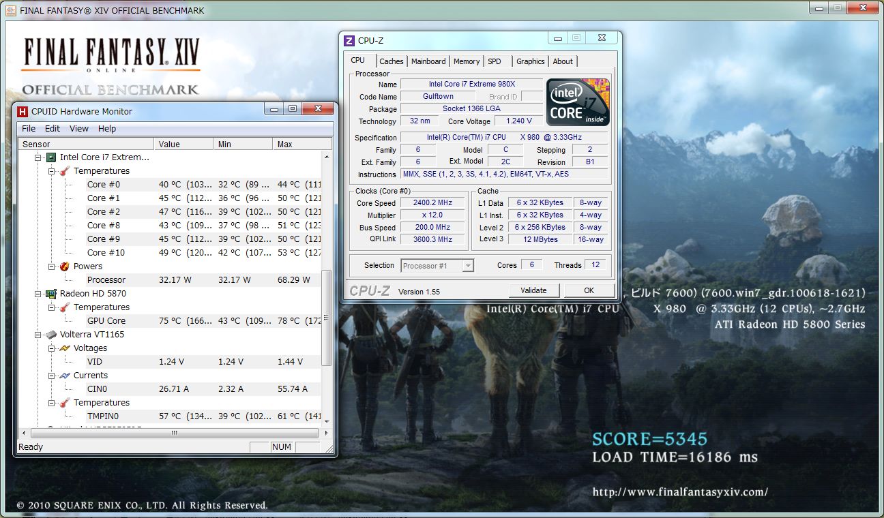Click the purple Z icon in CPU-Z title bar
884x518 pixels.
(x=349, y=41)
